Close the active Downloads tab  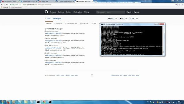click(92, 1)
